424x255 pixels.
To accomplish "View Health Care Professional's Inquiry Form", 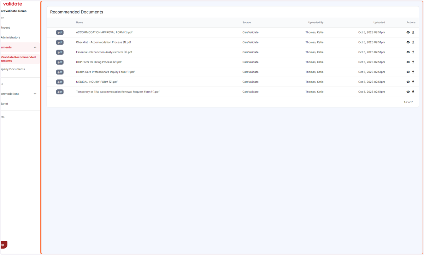I will tap(408, 72).
